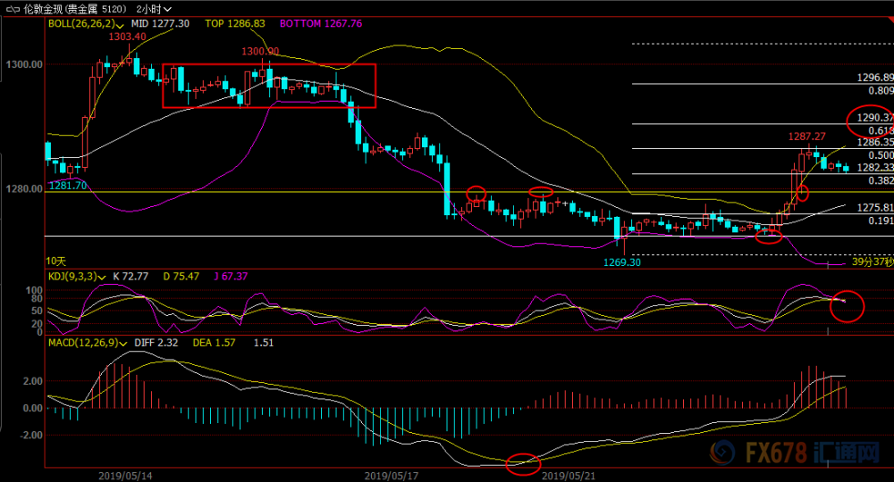The image size is (894, 482).
Task: Click the 20 level on KDJ axis
Action: tap(37, 324)
